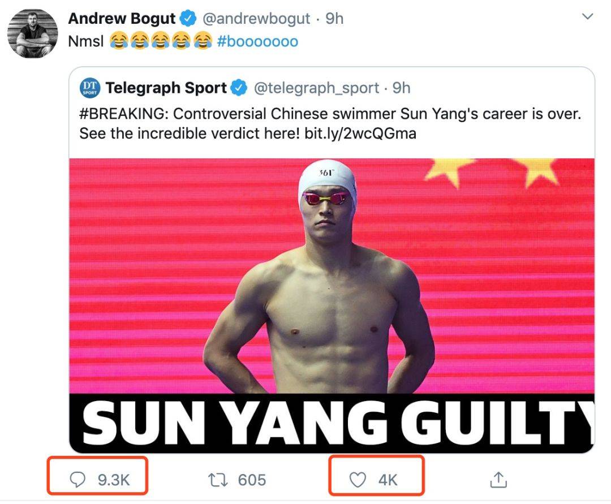Screen dimensions: 611x504
Task: Click the 605 retweets count
Action: click(252, 480)
